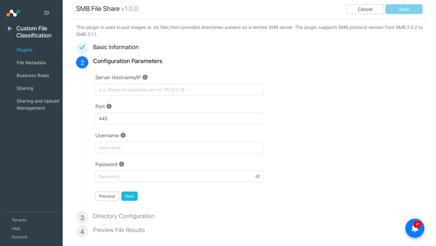Screen dimensions: 436x246
Task: Open the Tenants link in the sidebar
Action: click(x=19, y=220)
